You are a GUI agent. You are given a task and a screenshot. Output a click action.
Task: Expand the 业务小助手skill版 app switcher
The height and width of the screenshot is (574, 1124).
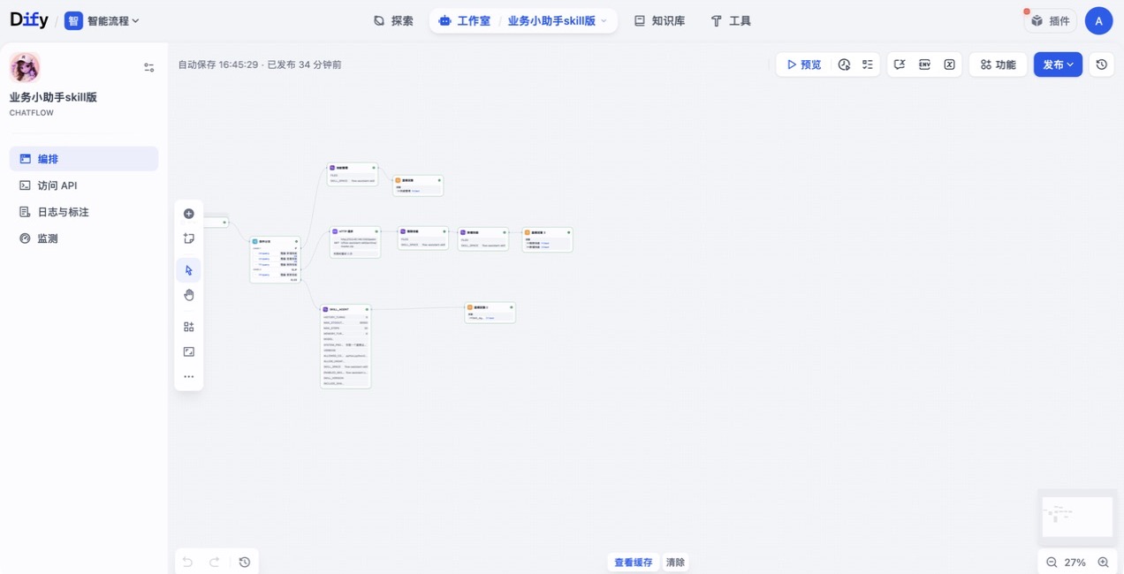(x=558, y=20)
